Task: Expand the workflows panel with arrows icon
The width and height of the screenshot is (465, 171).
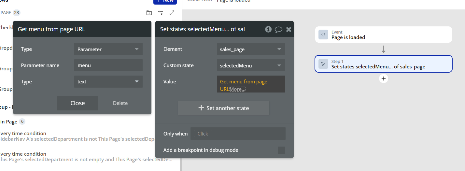Action: tap(172, 13)
